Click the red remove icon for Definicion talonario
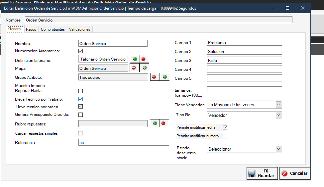Viewport: 324px width, 187px height. click(x=144, y=59)
